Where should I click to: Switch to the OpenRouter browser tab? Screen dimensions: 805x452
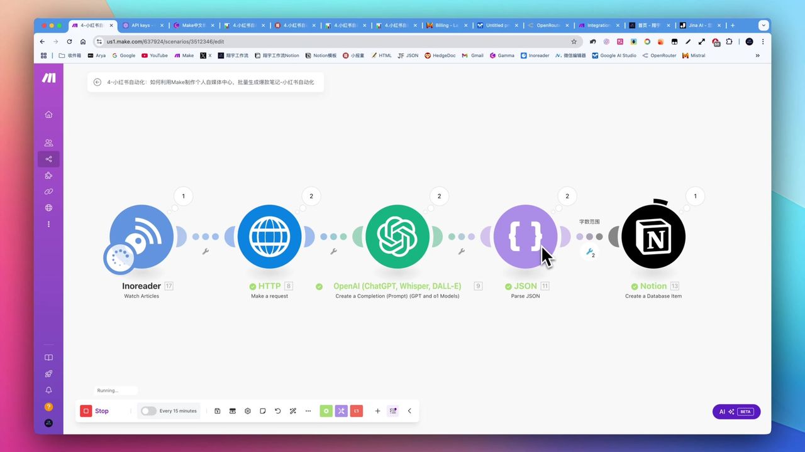[x=547, y=26]
